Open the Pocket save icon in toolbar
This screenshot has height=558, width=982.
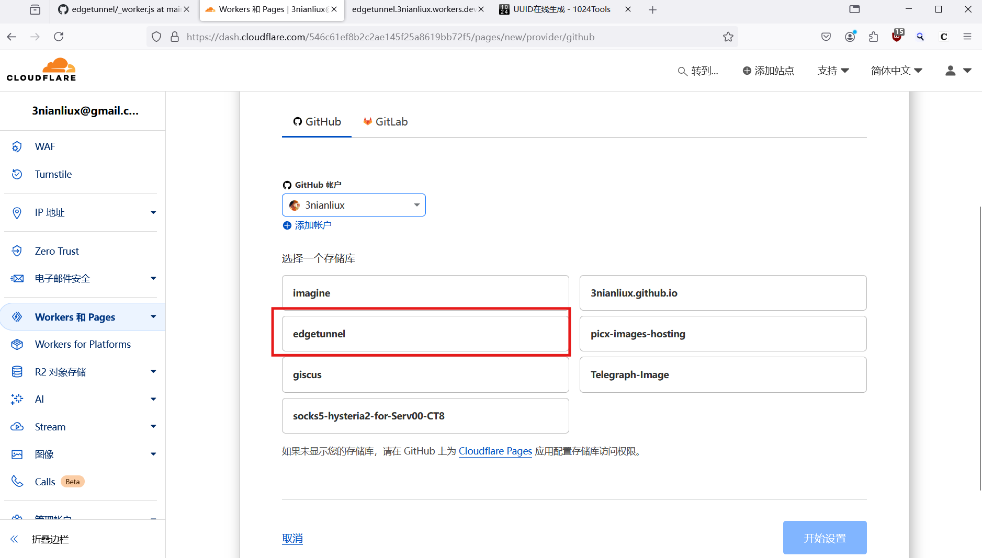(x=826, y=37)
